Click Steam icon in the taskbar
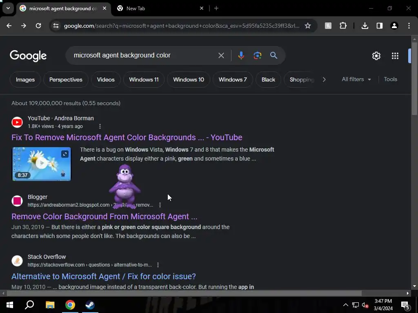 [x=90, y=305]
